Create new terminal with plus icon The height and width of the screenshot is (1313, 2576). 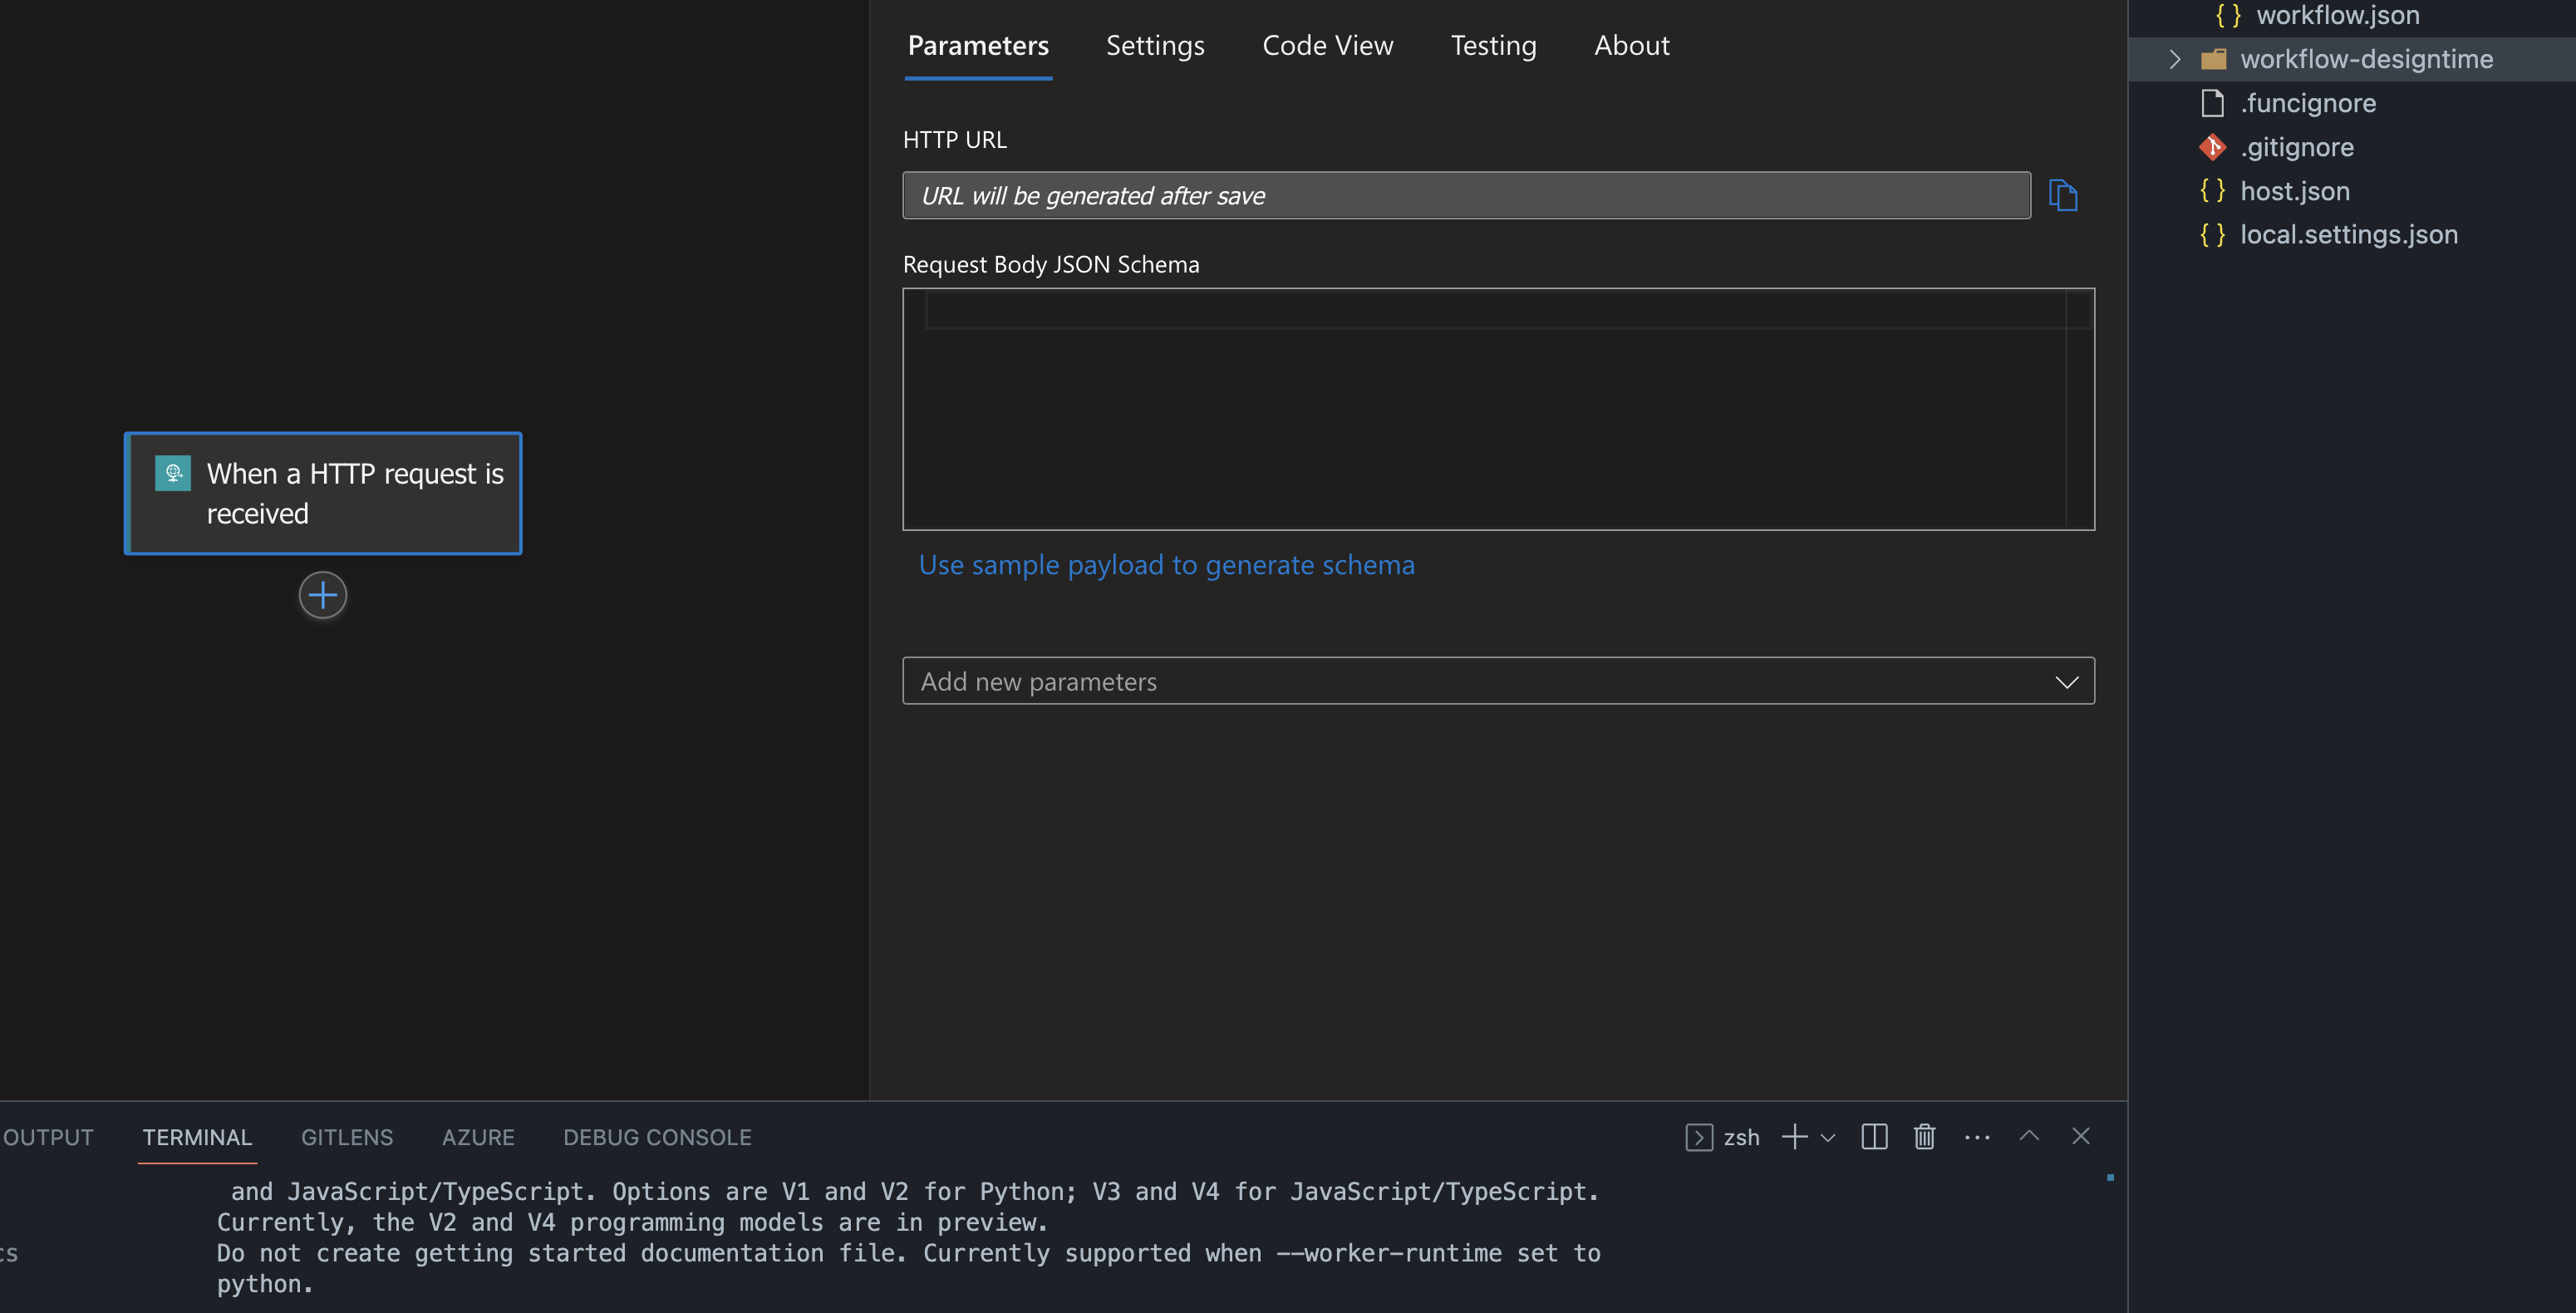click(1794, 1137)
